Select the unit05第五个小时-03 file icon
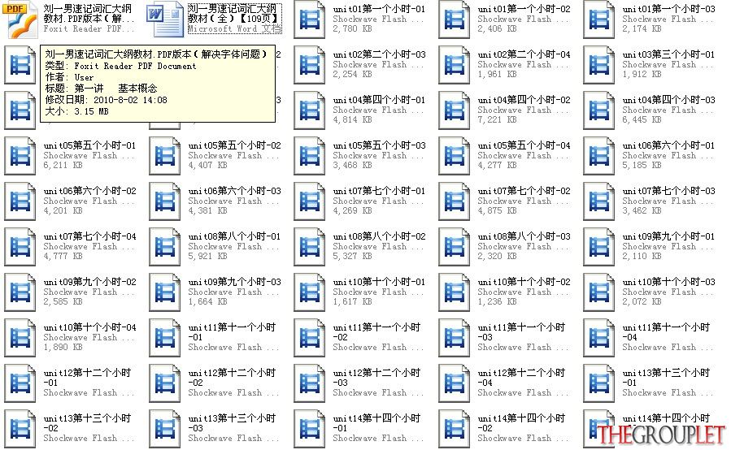Viewport: 731px width, 450px height. (x=310, y=156)
